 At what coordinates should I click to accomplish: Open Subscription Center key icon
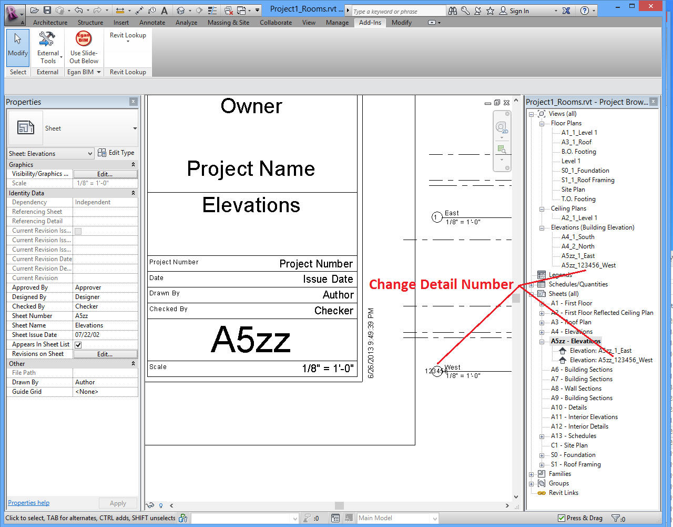pos(465,11)
